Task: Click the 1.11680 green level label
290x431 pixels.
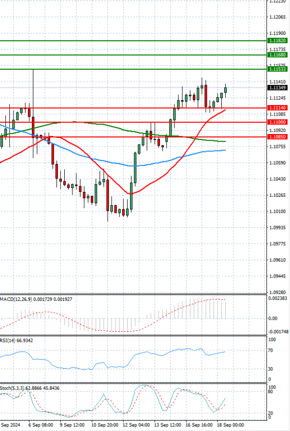Action: (x=277, y=55)
